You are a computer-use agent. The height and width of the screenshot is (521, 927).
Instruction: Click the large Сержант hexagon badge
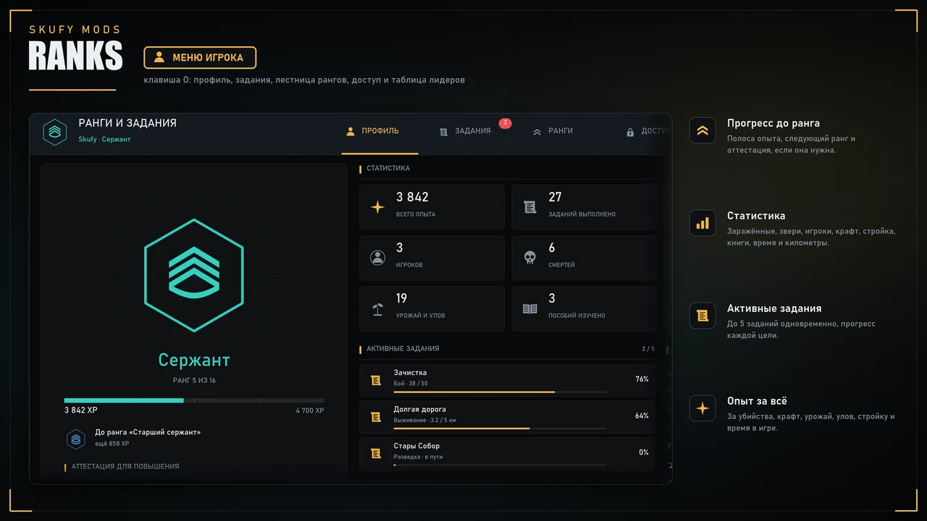(194, 275)
